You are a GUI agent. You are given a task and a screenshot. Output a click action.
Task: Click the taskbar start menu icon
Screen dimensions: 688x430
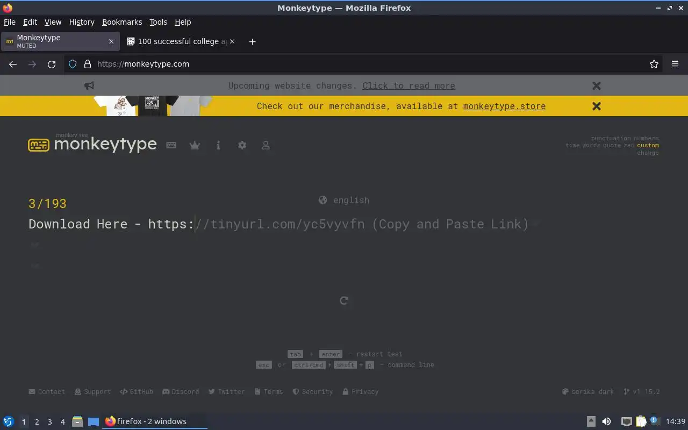click(x=9, y=421)
